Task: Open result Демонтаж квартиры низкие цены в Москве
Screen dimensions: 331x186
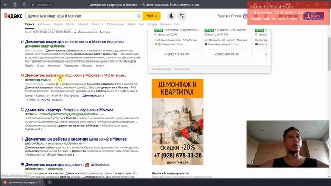Action: [76, 42]
